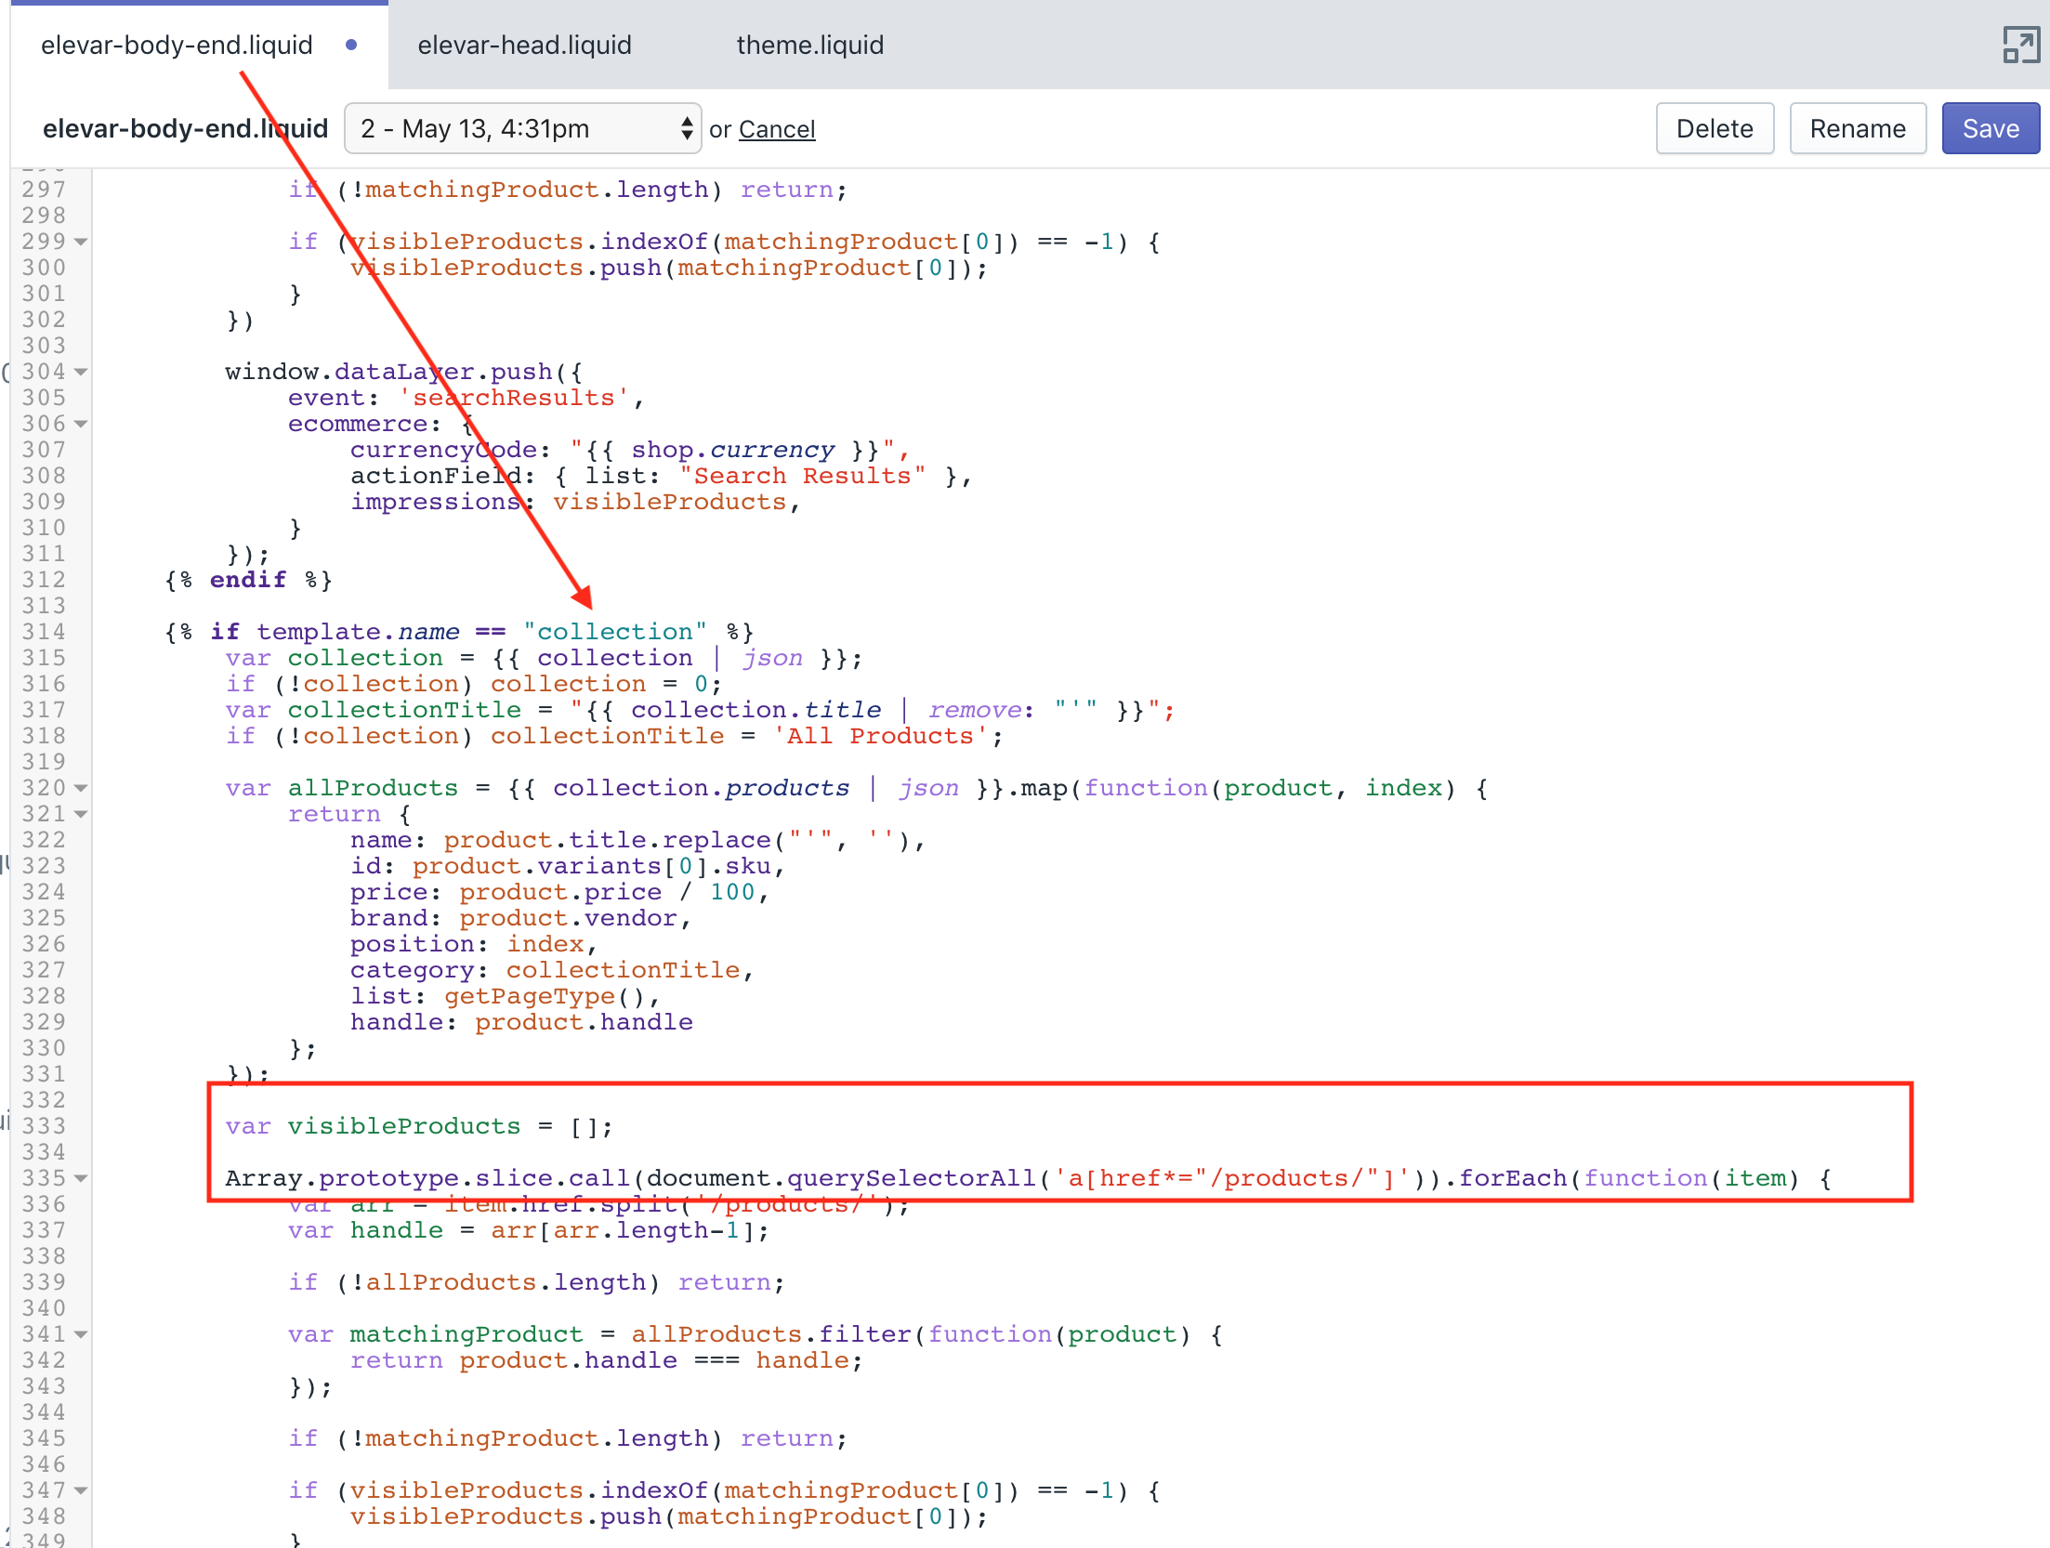Image resolution: width=2050 pixels, height=1548 pixels.
Task: Fold the return block at line 321
Action: [x=82, y=814]
